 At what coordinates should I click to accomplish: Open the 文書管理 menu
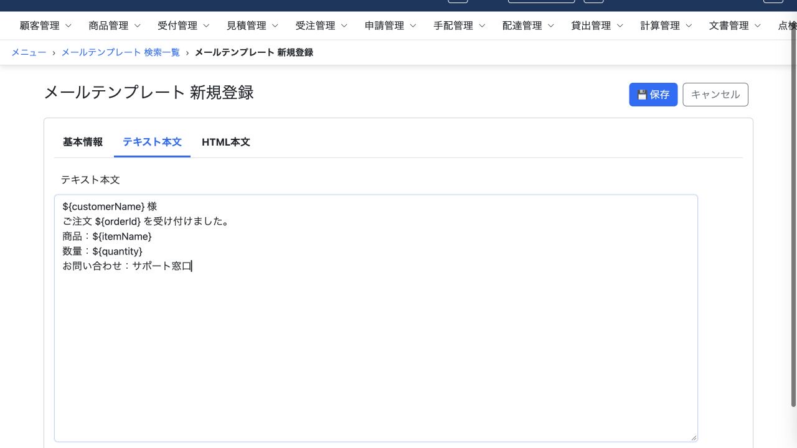tap(735, 26)
